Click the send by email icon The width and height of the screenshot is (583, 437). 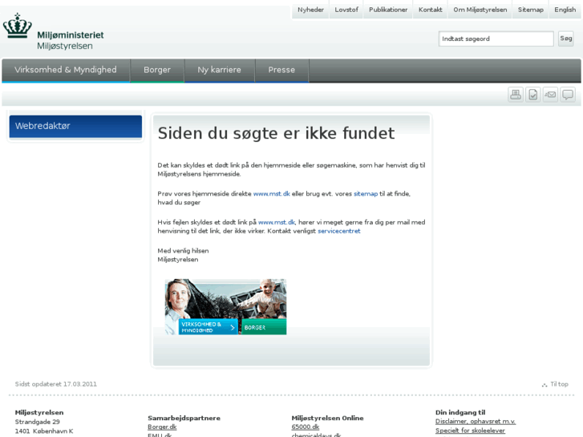(x=550, y=95)
